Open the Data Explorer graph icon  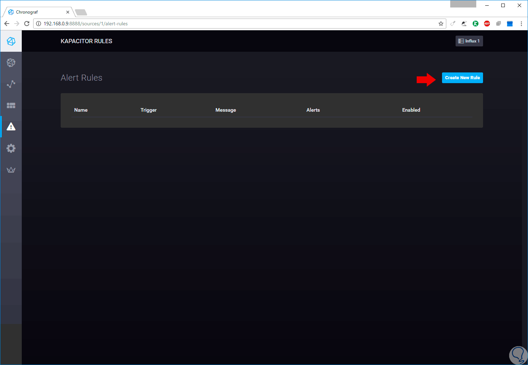click(11, 84)
